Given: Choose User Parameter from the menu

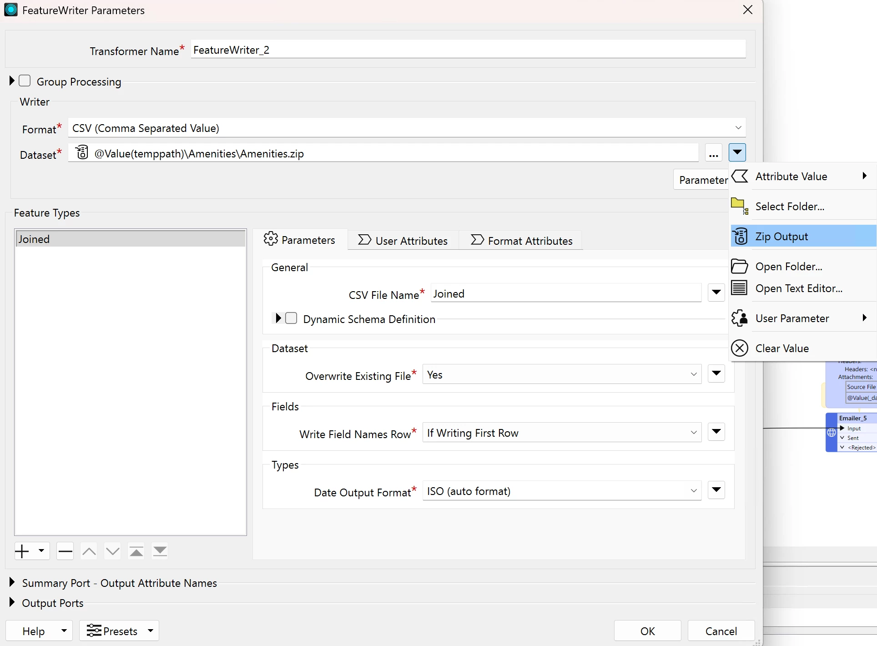Looking at the screenshot, I should click(804, 318).
